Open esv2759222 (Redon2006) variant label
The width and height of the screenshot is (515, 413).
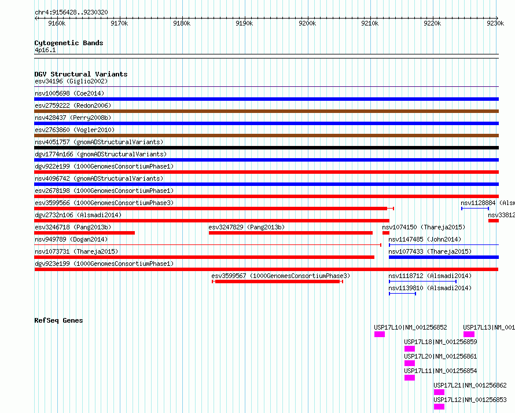(73, 105)
